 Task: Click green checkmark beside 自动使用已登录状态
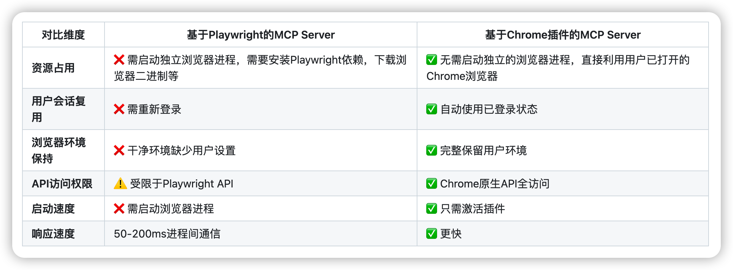pyautogui.click(x=431, y=109)
